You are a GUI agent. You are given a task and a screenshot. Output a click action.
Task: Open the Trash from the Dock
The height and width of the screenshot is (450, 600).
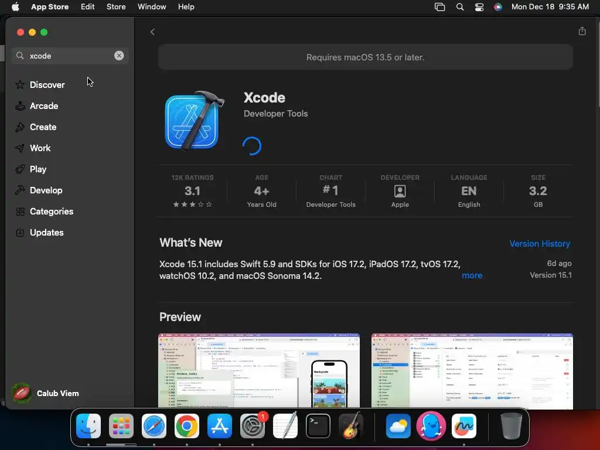point(511,426)
